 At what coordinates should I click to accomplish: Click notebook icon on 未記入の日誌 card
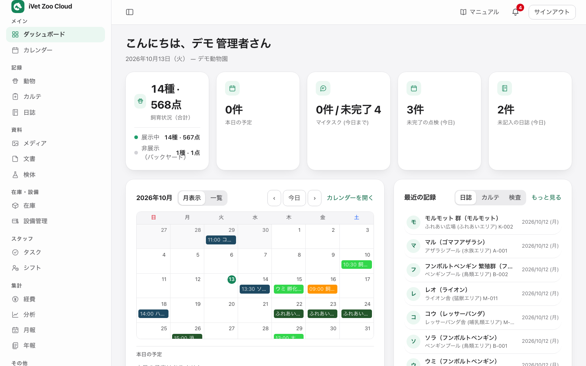505,88
